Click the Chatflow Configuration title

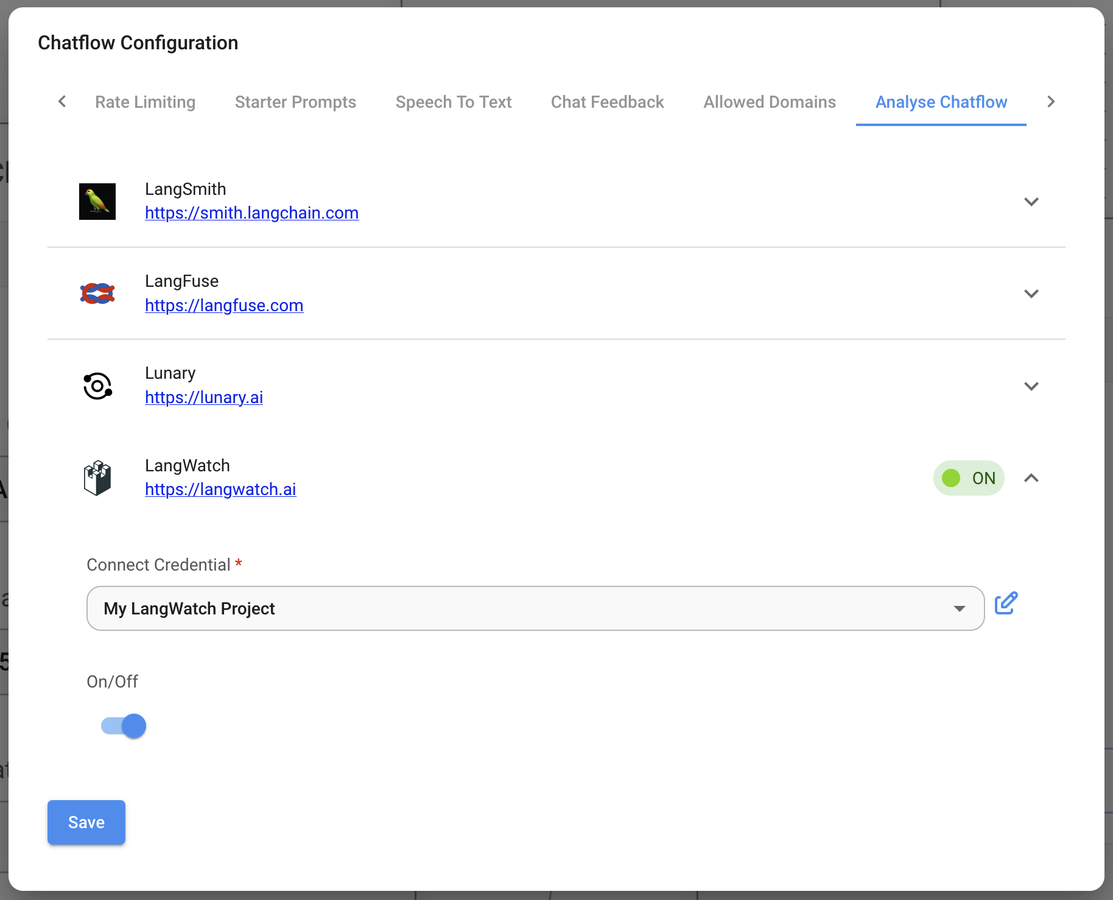pyautogui.click(x=138, y=43)
